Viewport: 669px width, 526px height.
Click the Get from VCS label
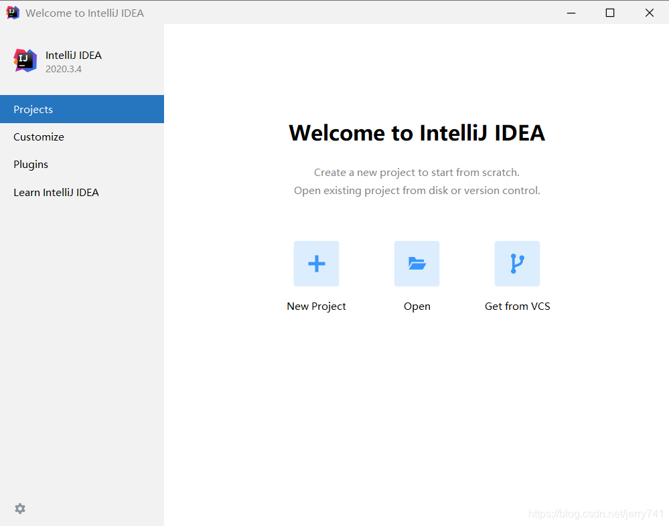coord(517,306)
